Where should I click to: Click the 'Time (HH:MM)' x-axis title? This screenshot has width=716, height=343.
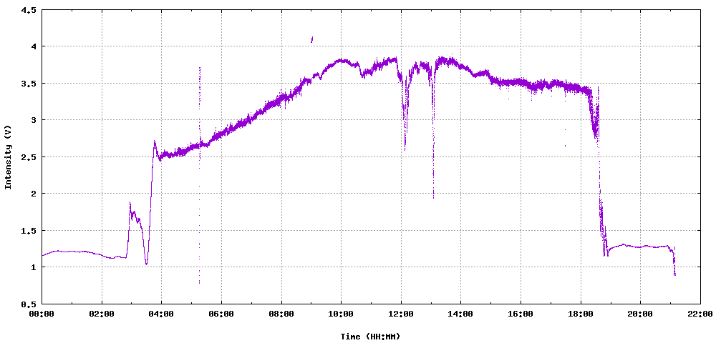point(370,337)
